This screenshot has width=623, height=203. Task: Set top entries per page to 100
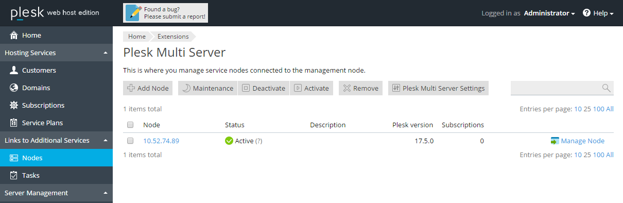pyautogui.click(x=598, y=109)
